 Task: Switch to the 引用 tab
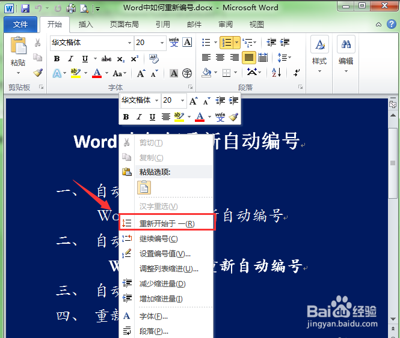coord(163,25)
